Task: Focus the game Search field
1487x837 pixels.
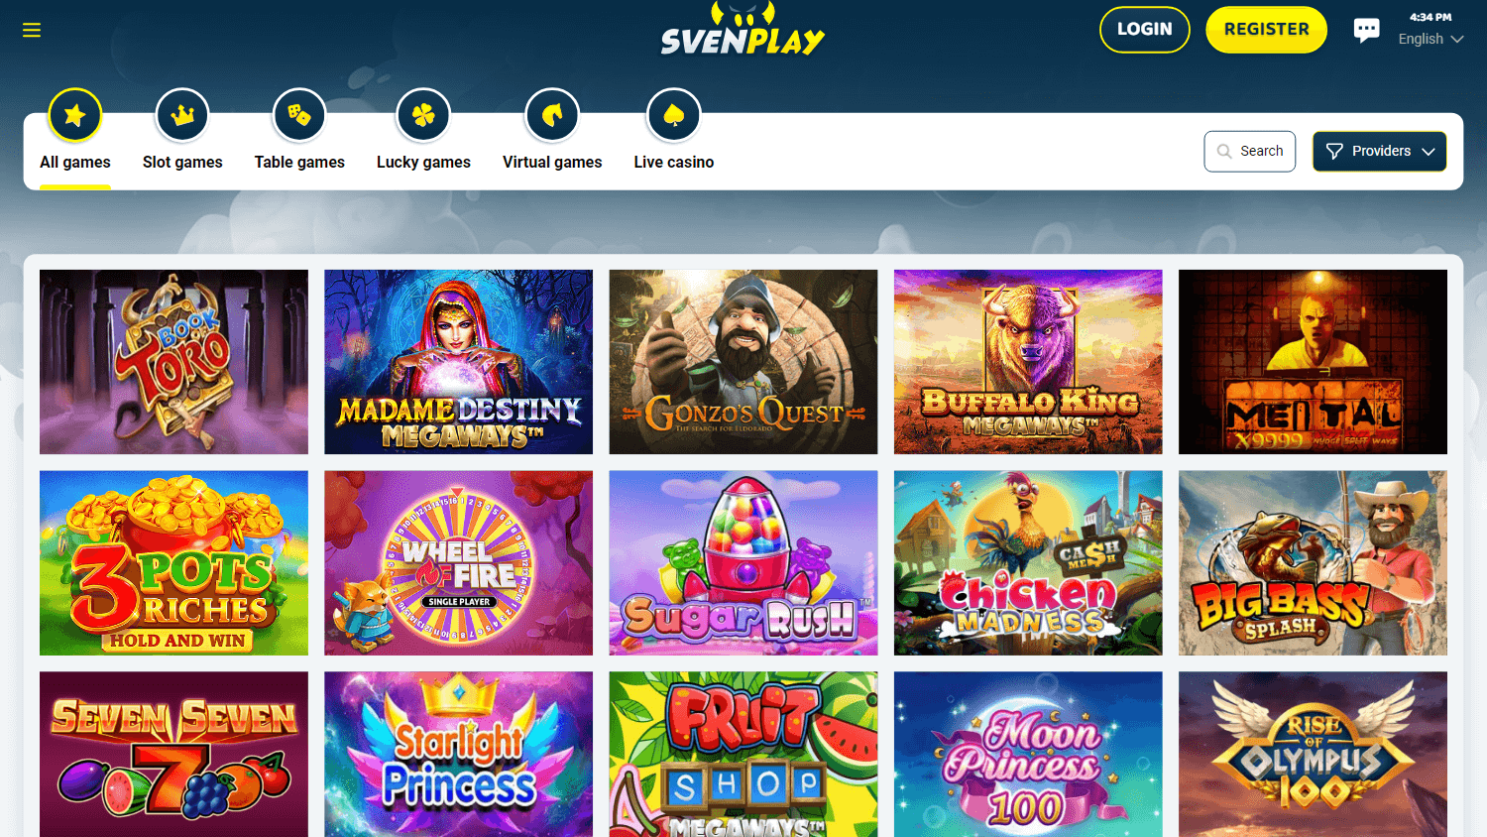Action: 1250,152
